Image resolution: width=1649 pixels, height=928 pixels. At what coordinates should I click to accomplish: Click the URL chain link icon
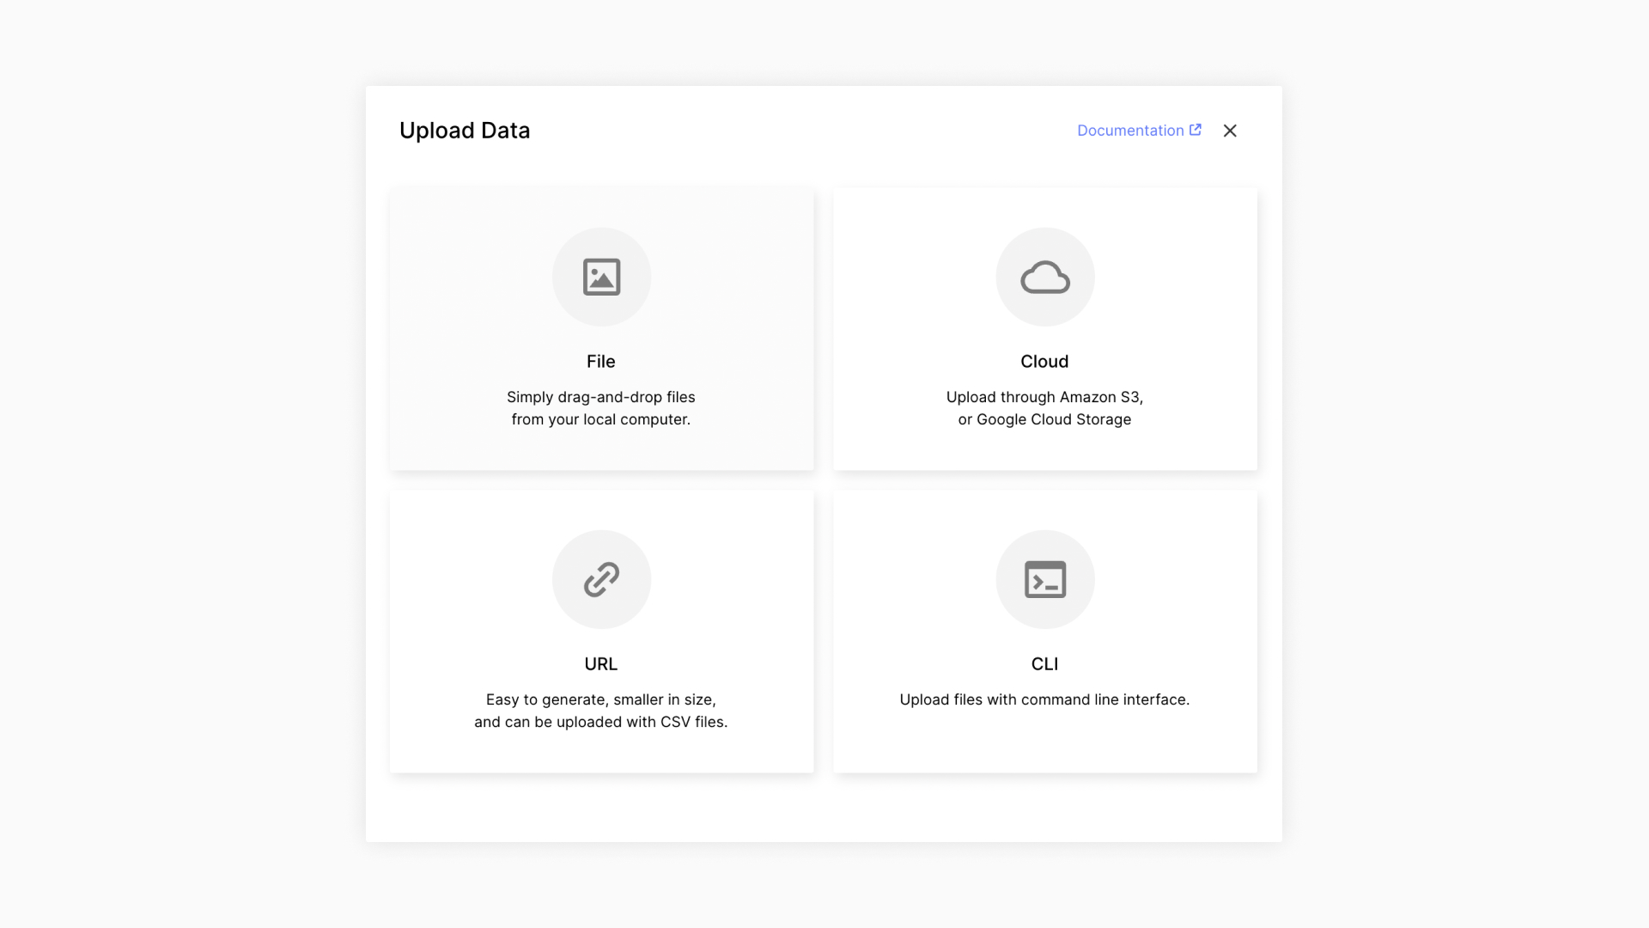coord(601,579)
